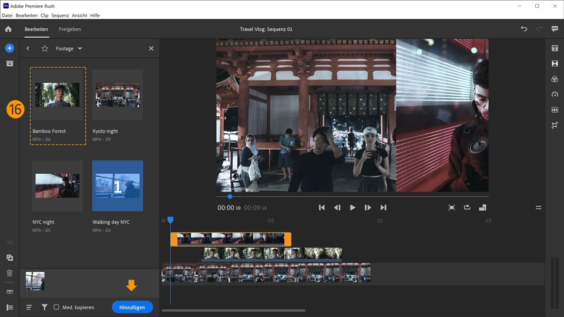This screenshot has height=317, width=564.
Task: Play the sequence preview
Action: (352, 207)
